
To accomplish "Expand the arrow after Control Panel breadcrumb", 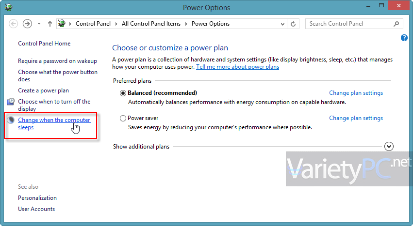I will click(116, 24).
